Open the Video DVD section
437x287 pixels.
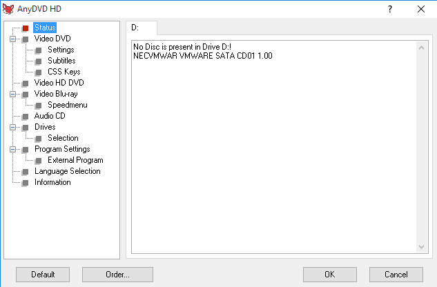point(52,39)
